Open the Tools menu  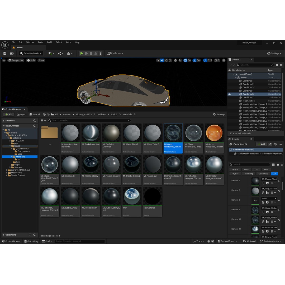click(x=40, y=42)
